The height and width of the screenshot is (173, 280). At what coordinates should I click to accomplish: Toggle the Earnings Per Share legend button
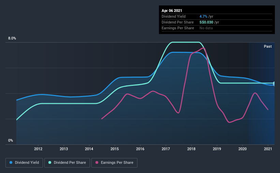pos(114,163)
